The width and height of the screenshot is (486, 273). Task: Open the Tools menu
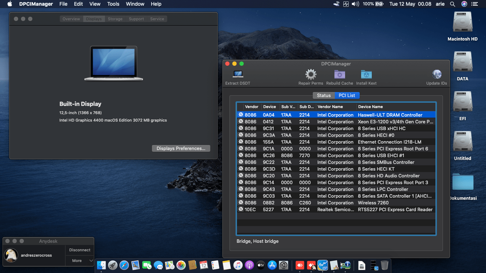[x=113, y=4]
